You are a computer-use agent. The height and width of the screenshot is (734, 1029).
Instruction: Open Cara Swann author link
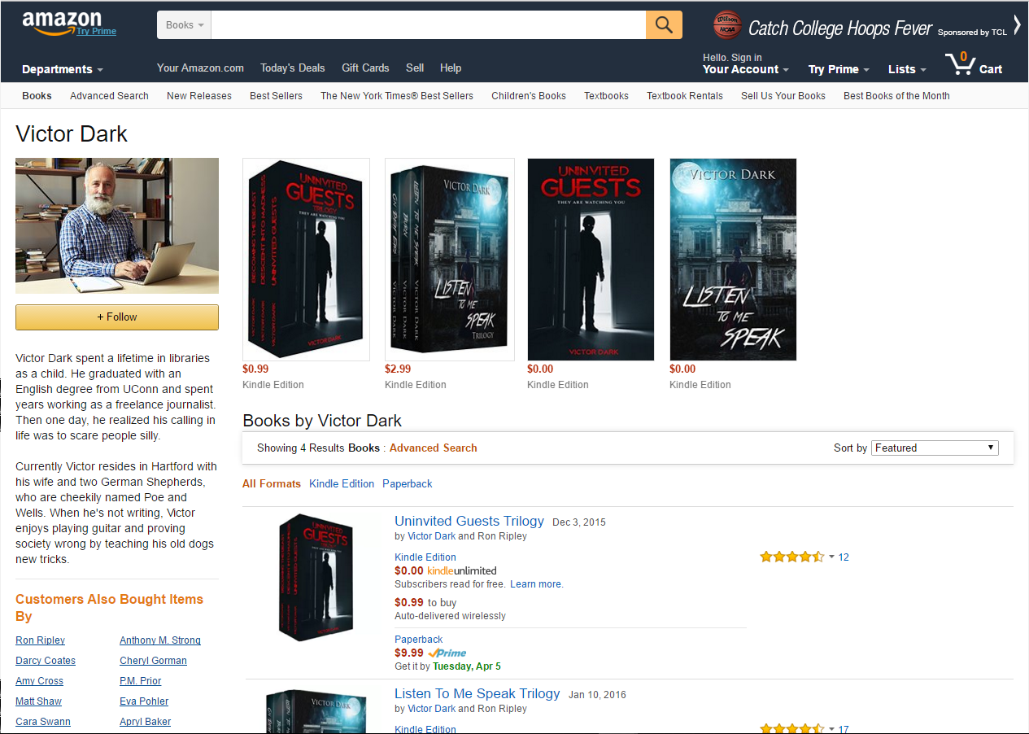(43, 722)
